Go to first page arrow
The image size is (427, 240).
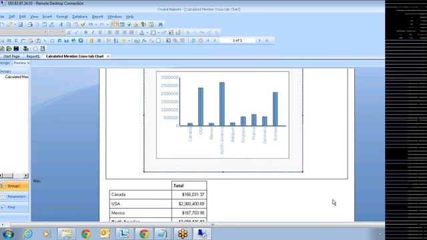pyautogui.click(x=208, y=41)
